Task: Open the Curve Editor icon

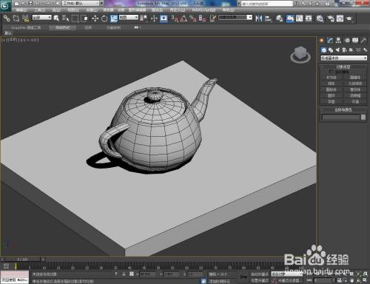Action: [300, 18]
